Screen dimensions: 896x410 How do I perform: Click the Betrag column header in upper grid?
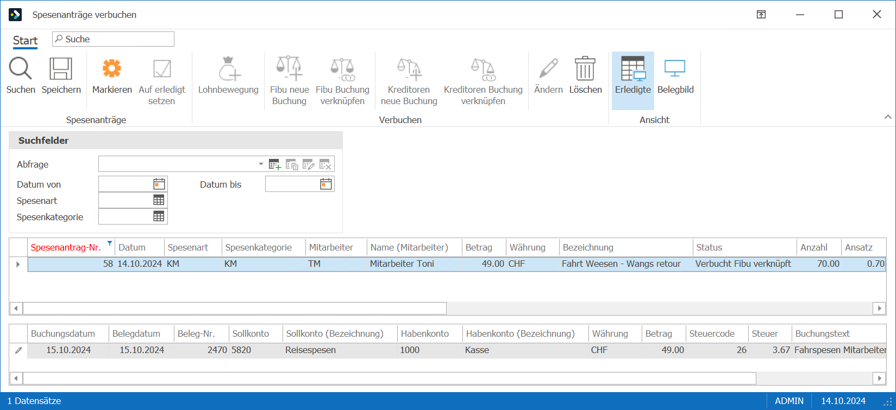pyautogui.click(x=484, y=247)
